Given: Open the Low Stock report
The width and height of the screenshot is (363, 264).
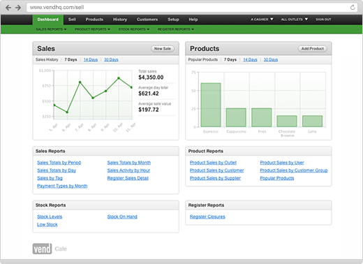Looking at the screenshot, I should [x=47, y=224].
